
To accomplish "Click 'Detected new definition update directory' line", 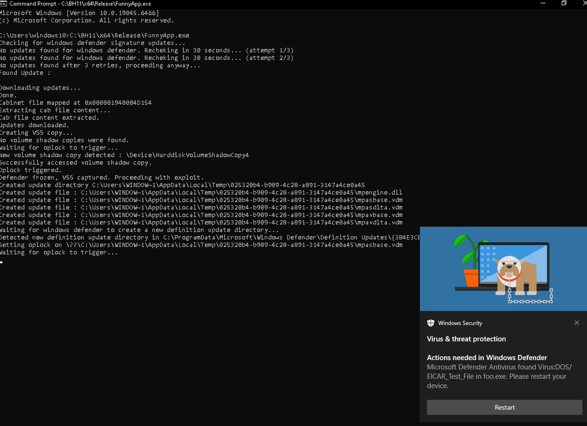I will pyautogui.click(x=210, y=237).
